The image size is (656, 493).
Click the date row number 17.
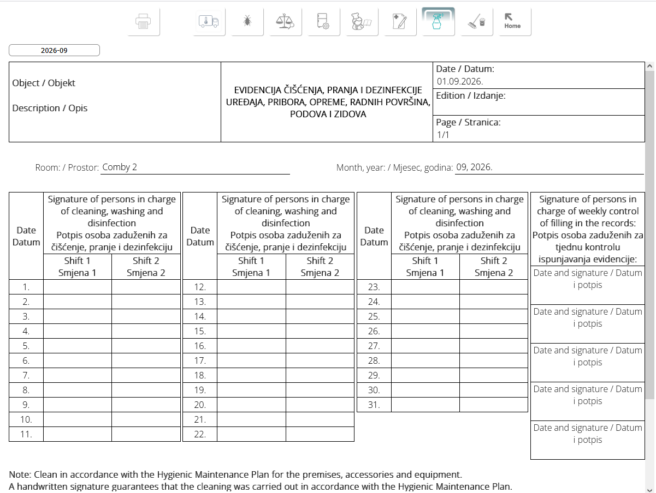click(200, 360)
